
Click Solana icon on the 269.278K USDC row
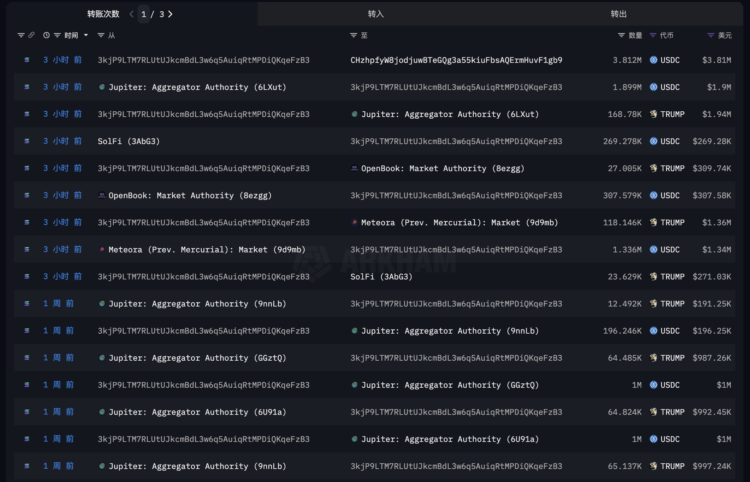coord(27,141)
